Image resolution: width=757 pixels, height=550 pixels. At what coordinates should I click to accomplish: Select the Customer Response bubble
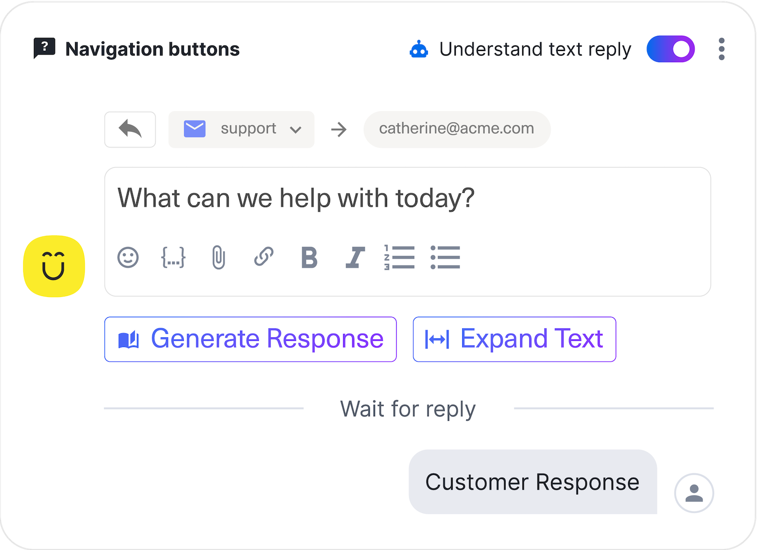[532, 482]
